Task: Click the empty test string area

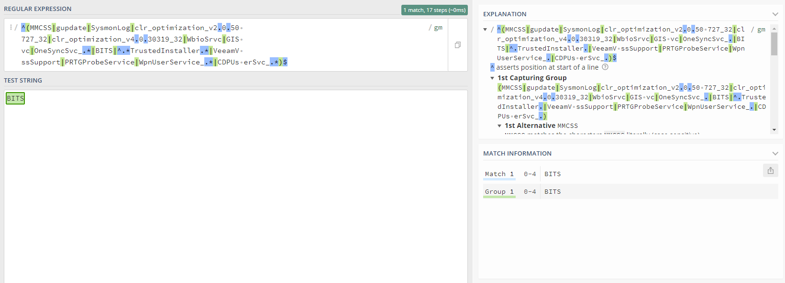Action: pos(234,191)
